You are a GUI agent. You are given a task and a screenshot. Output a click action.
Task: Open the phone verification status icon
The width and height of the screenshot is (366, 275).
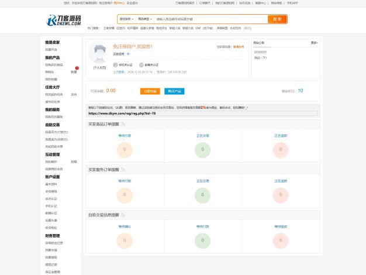click(115, 65)
